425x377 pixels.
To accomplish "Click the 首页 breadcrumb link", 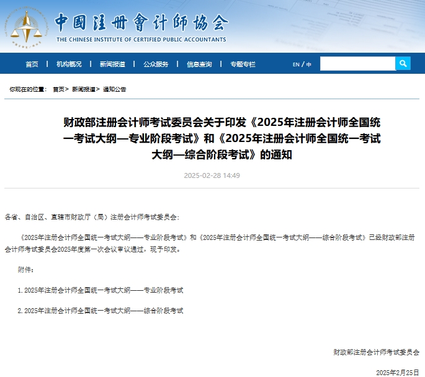I will pos(58,89).
